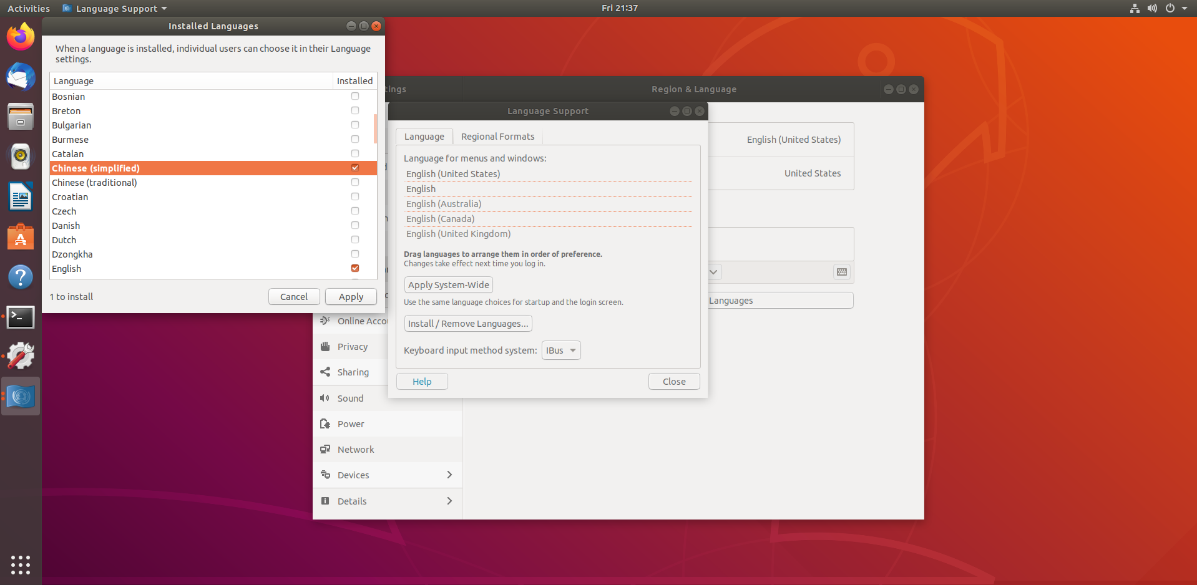Open Sound settings via its speaker icon
Image resolution: width=1197 pixels, height=585 pixels.
325,398
